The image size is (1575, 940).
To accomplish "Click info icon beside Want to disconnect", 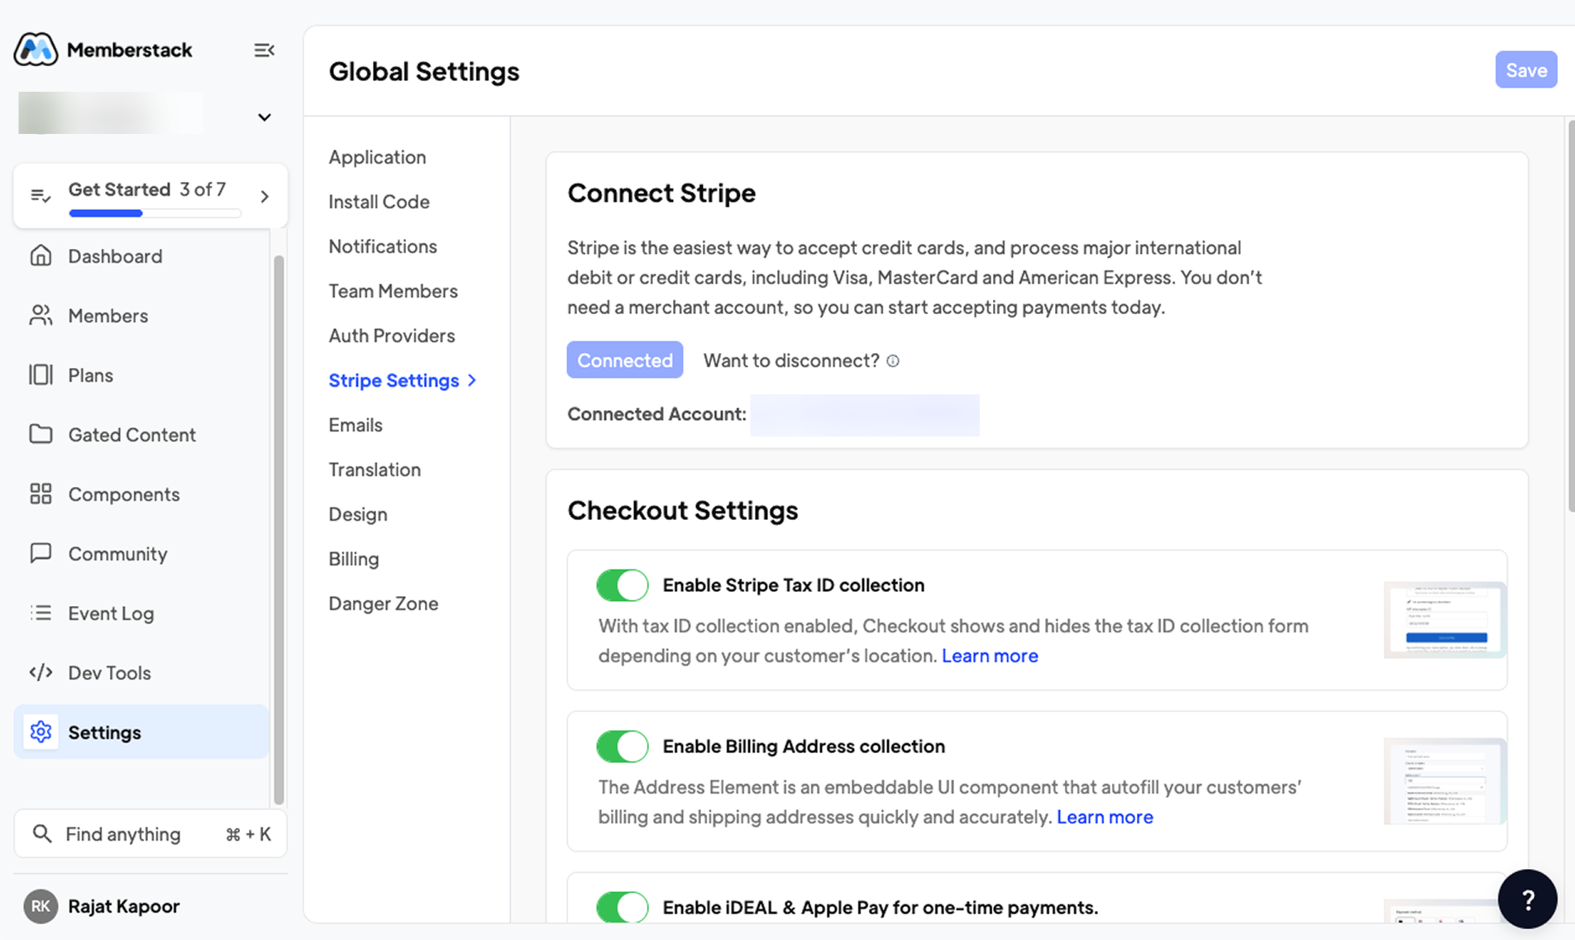I will click(893, 360).
